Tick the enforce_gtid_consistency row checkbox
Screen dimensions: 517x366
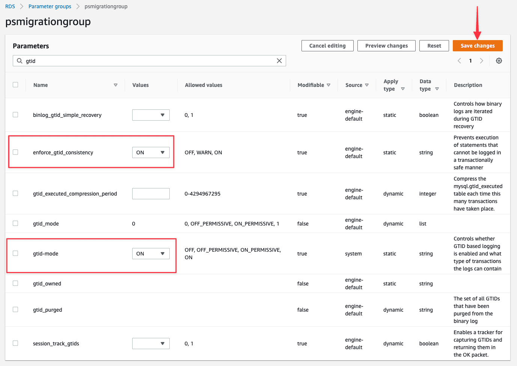[15, 152]
